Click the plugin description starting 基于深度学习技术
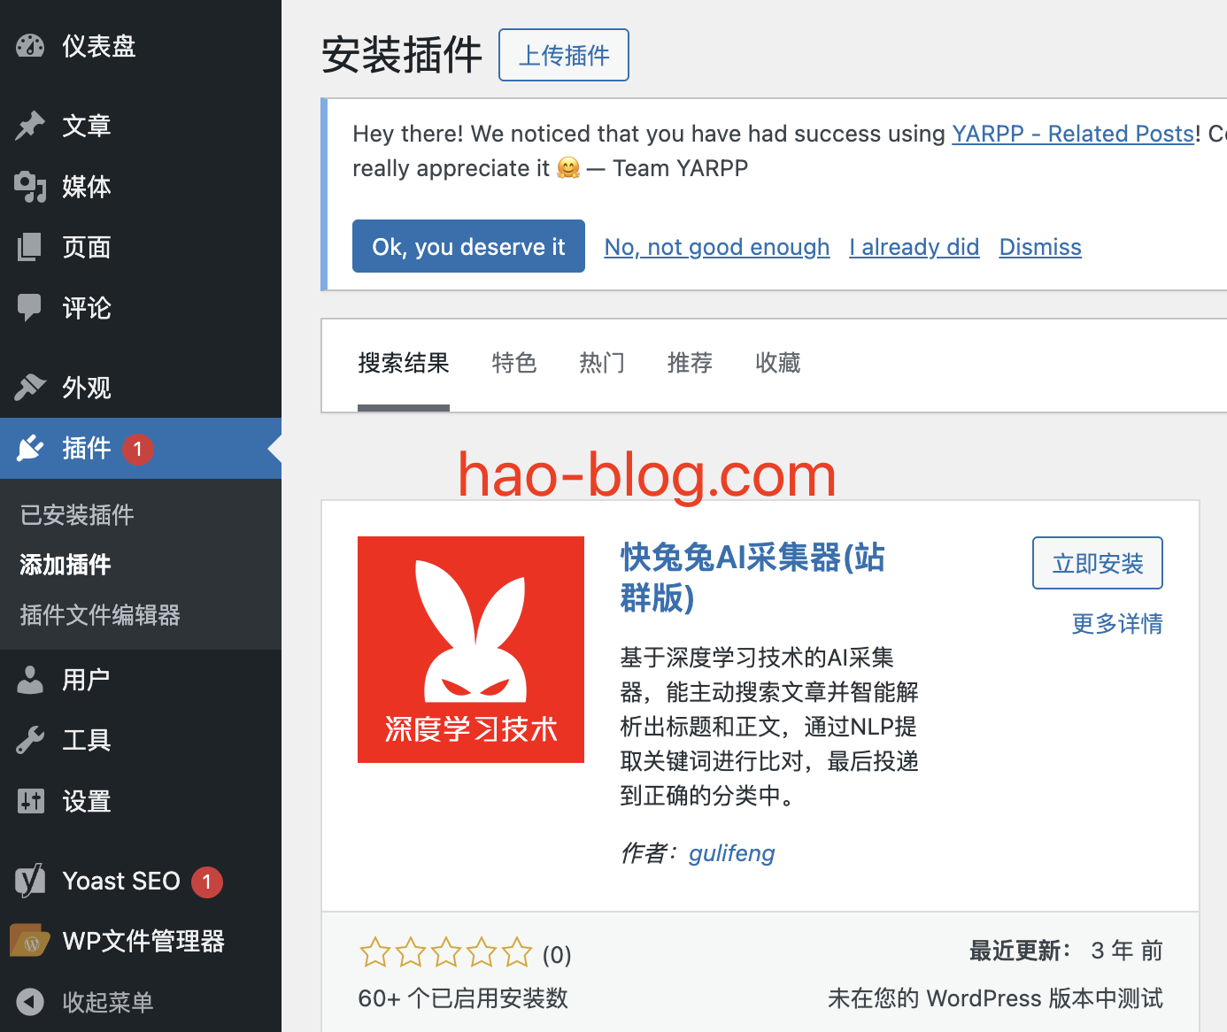Image resolution: width=1227 pixels, height=1032 pixels. tap(769, 727)
